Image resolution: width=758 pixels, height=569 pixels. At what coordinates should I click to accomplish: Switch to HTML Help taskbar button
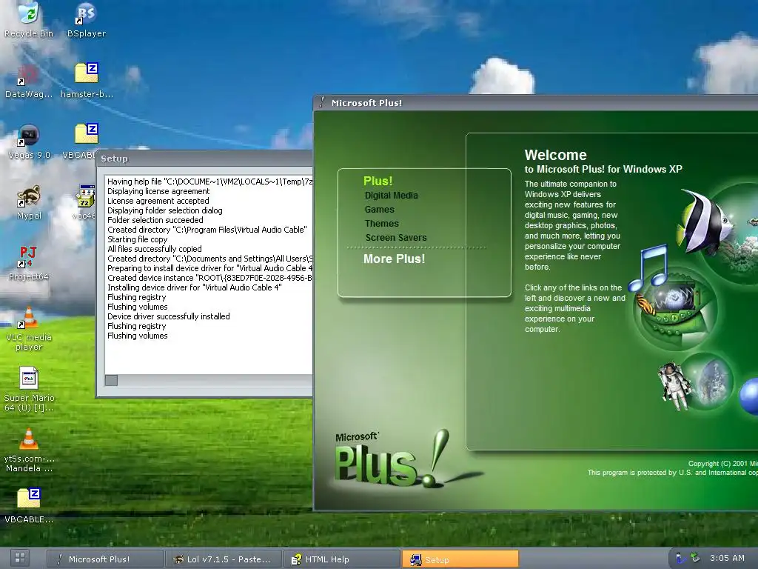pos(342,559)
